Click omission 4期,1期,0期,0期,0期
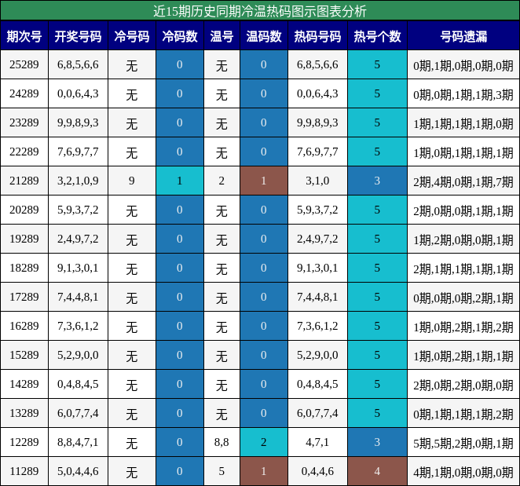The width and height of the screenshot is (520, 486). click(x=463, y=472)
